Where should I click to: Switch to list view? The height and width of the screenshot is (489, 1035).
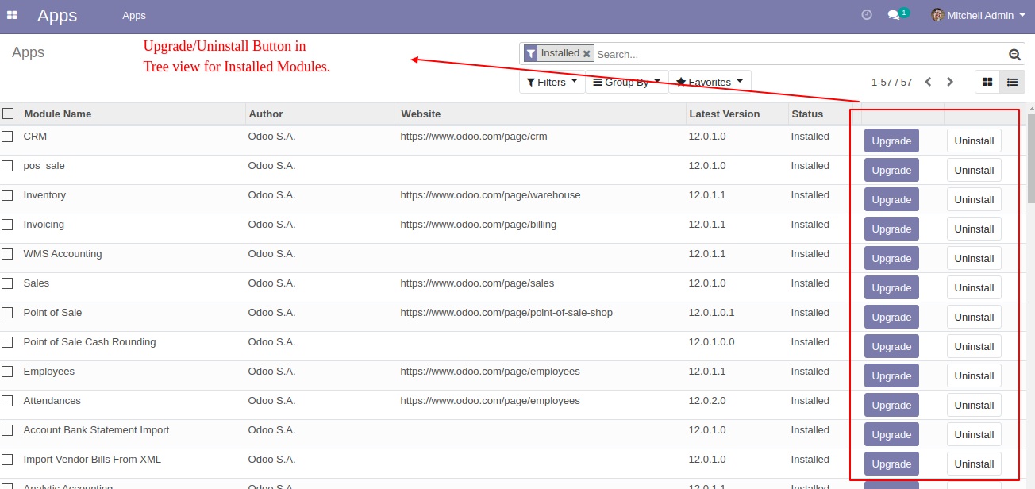[x=1012, y=82]
